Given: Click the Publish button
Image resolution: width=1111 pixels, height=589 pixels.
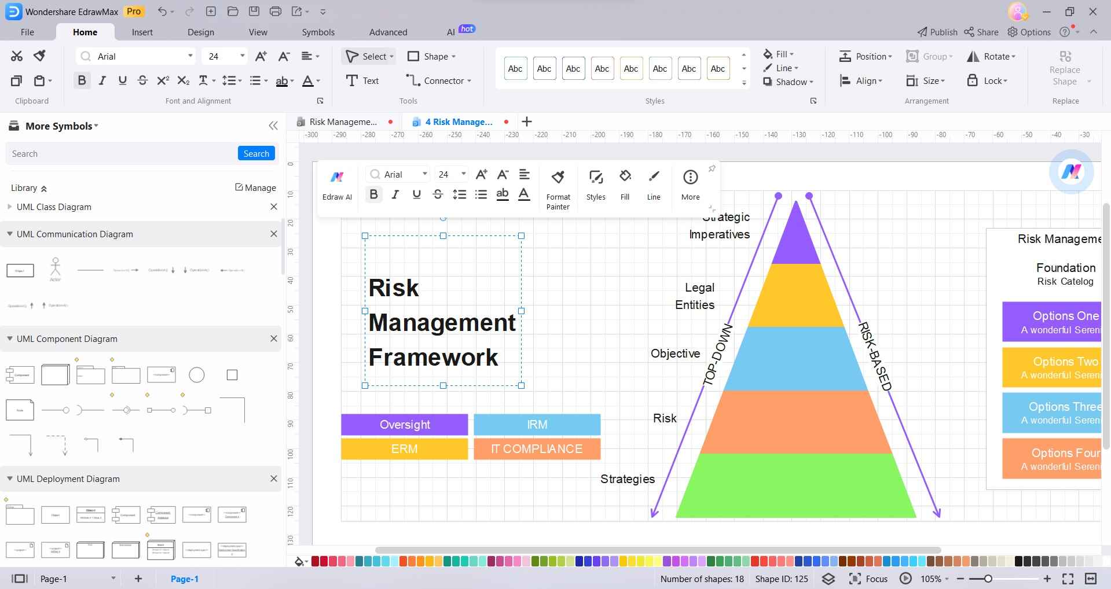Looking at the screenshot, I should 937,32.
